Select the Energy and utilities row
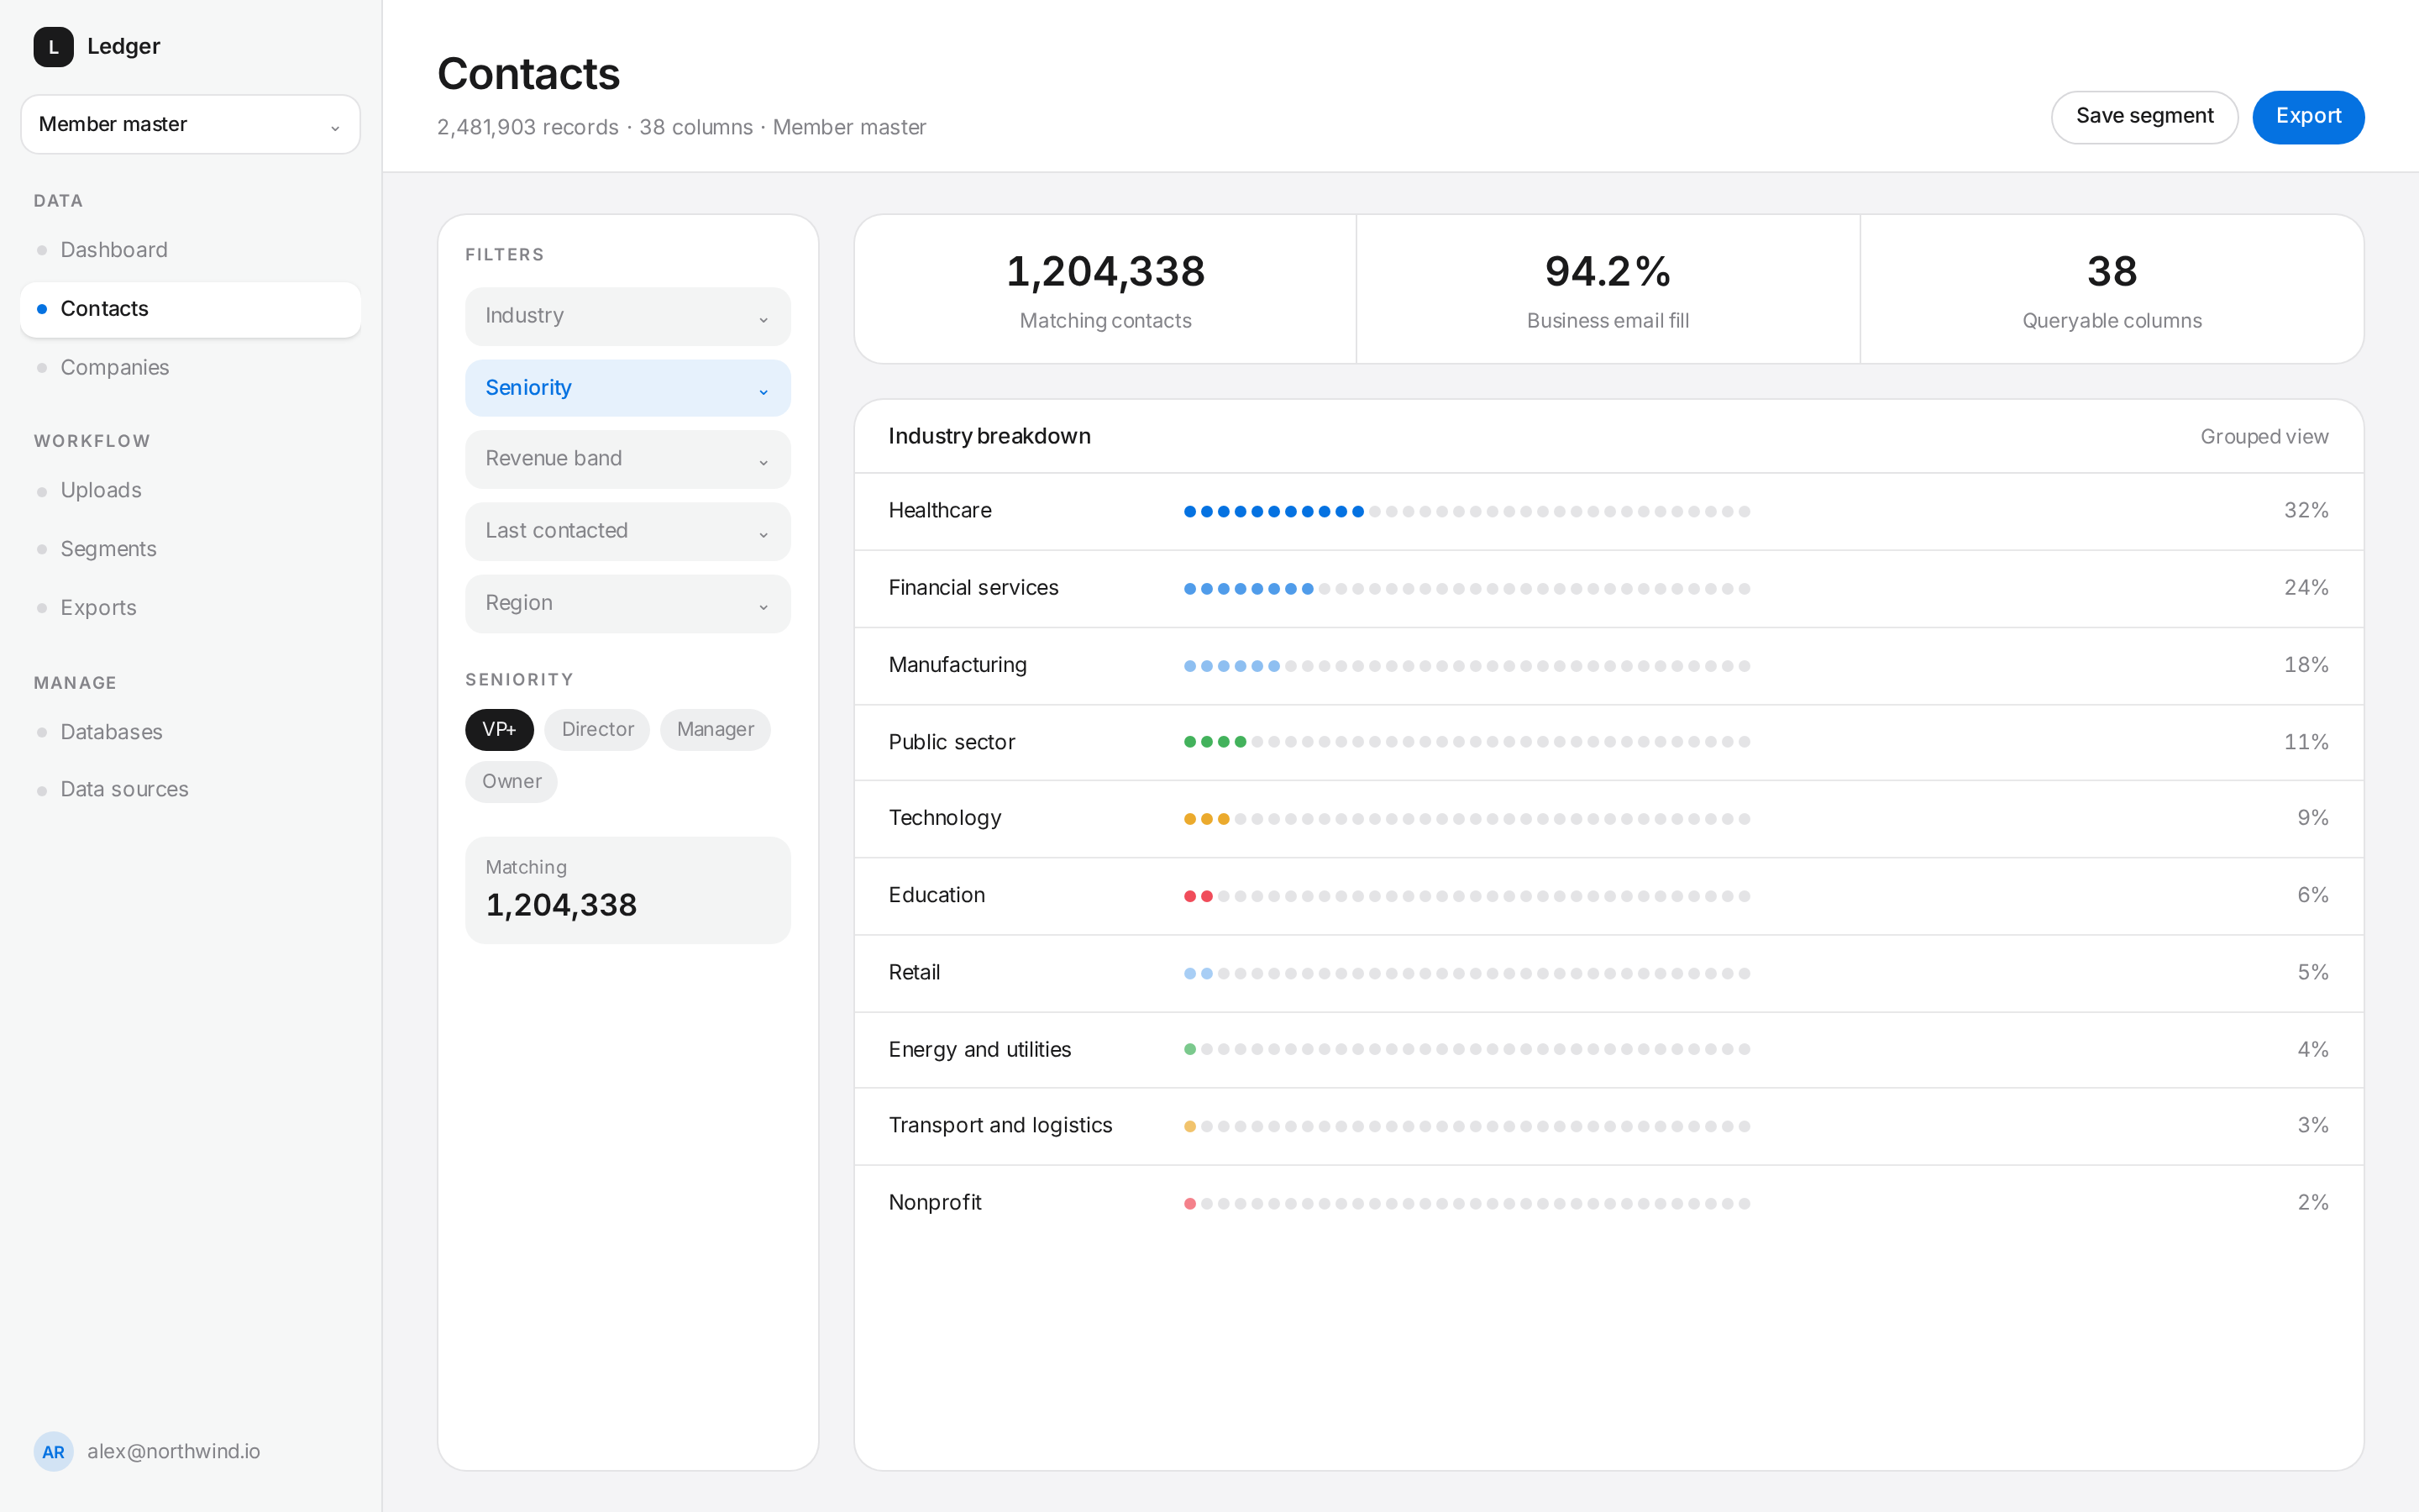This screenshot has height=1512, width=2419. click(x=1608, y=1050)
